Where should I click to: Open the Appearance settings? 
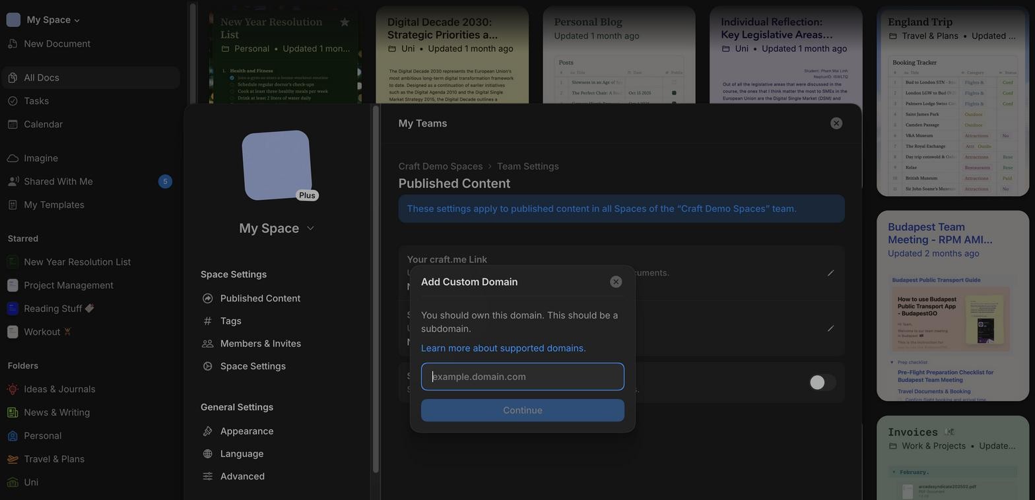click(246, 431)
